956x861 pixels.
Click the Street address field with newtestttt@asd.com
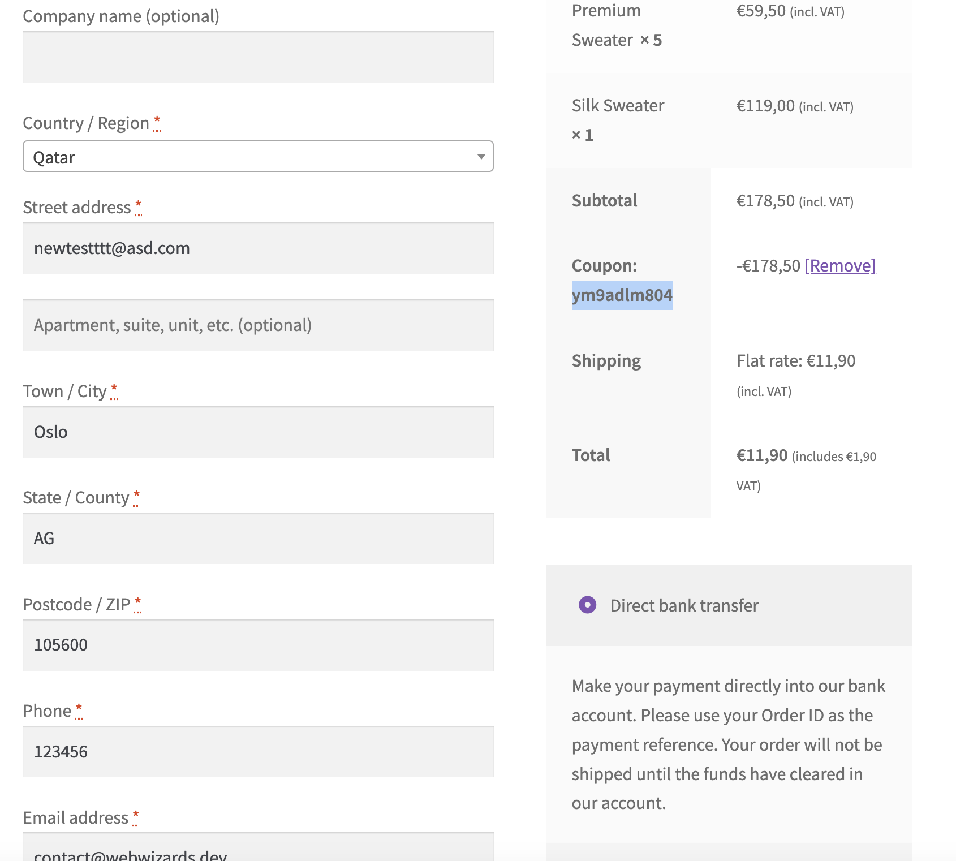pos(258,248)
